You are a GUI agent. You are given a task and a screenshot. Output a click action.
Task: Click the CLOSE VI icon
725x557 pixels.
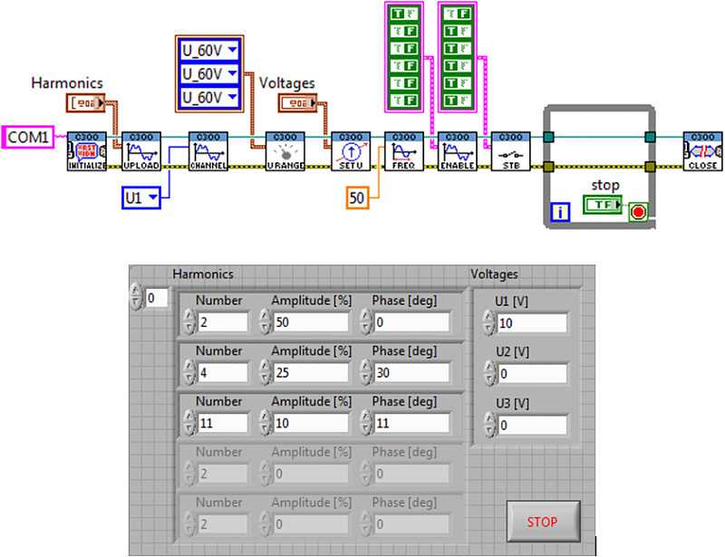click(x=702, y=151)
